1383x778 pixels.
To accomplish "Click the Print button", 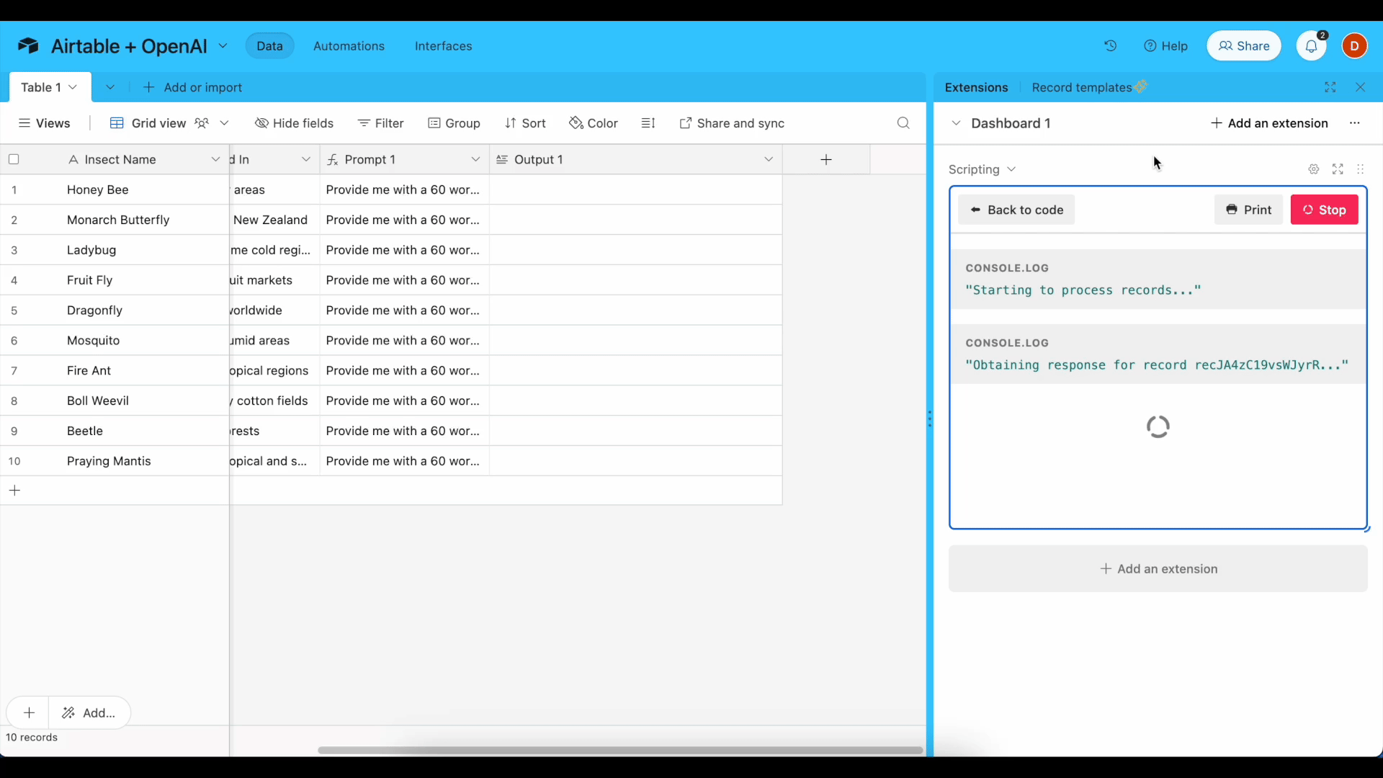I will tap(1248, 210).
